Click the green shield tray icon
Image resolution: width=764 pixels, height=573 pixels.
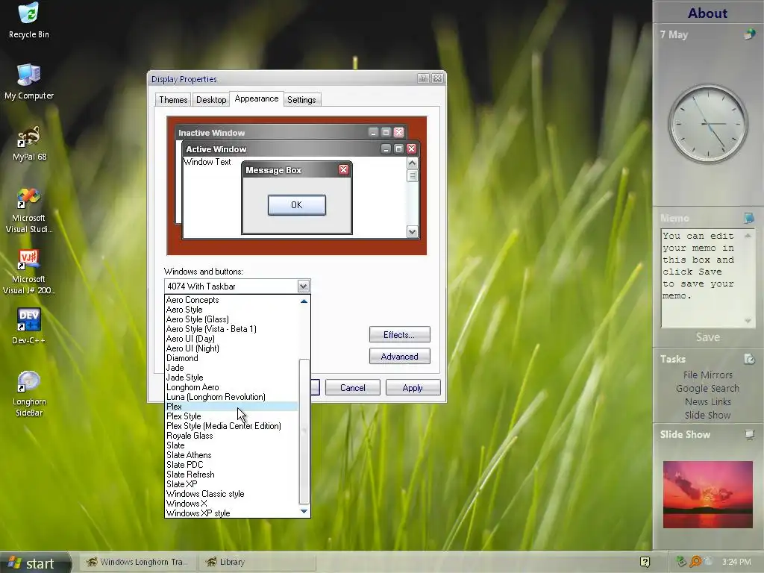[x=681, y=562]
